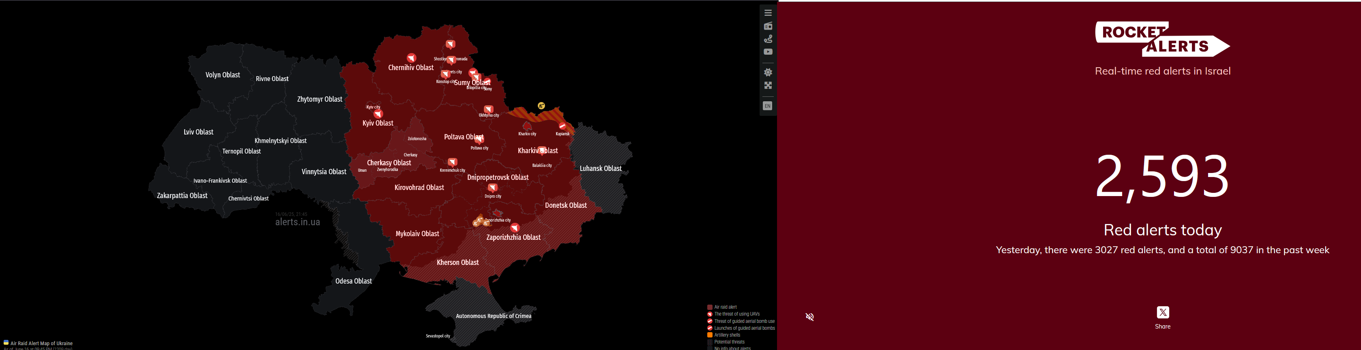Click the Mykolaiv Oblast label
Screen dimensions: 1361x350
click(417, 234)
